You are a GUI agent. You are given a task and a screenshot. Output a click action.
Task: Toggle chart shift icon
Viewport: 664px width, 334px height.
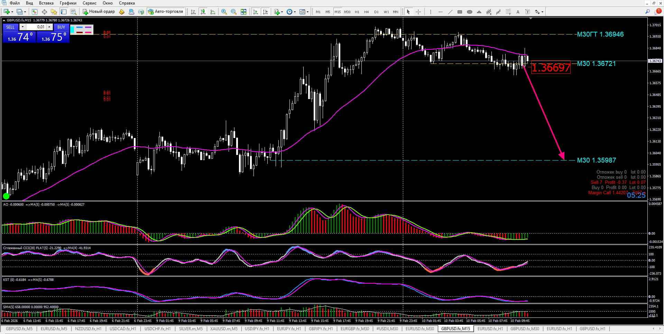(x=265, y=12)
